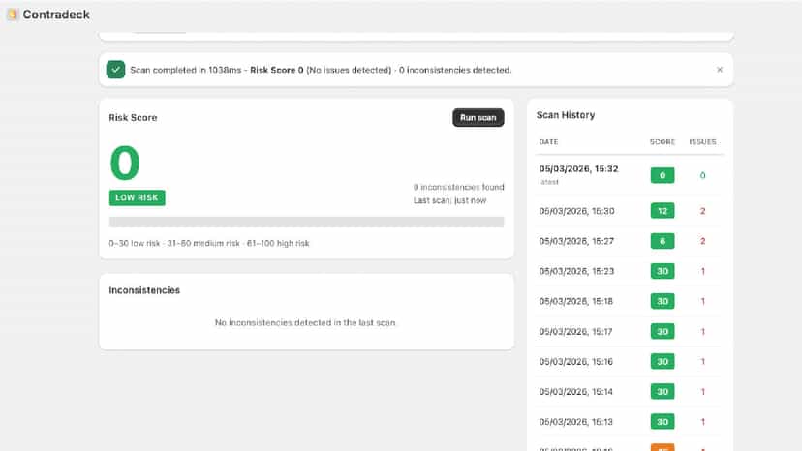The width and height of the screenshot is (802, 451).
Task: Click the Scan History heading
Action: [566, 115]
